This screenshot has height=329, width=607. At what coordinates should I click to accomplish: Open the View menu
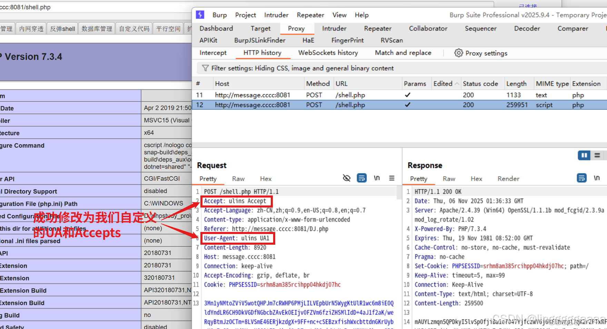coord(339,15)
